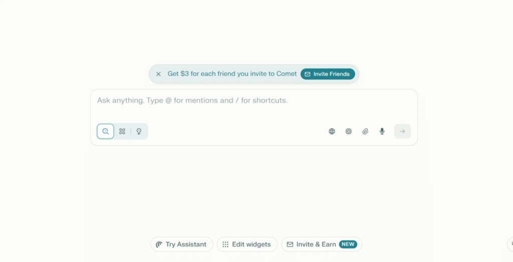Click the paperclip attach file icon

tap(365, 131)
